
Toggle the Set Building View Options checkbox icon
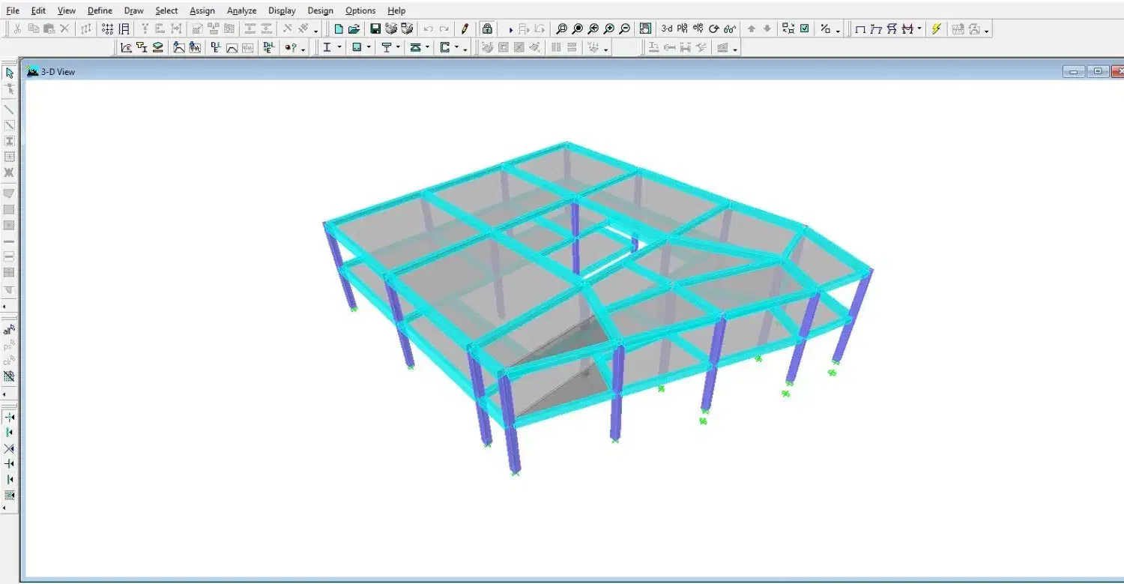point(804,29)
